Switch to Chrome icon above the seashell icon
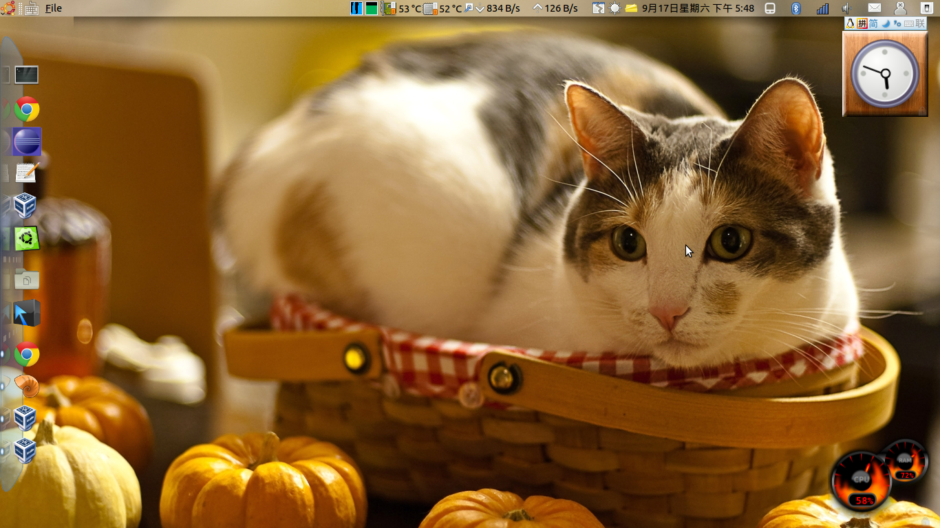Image resolution: width=940 pixels, height=528 pixels. (x=27, y=354)
